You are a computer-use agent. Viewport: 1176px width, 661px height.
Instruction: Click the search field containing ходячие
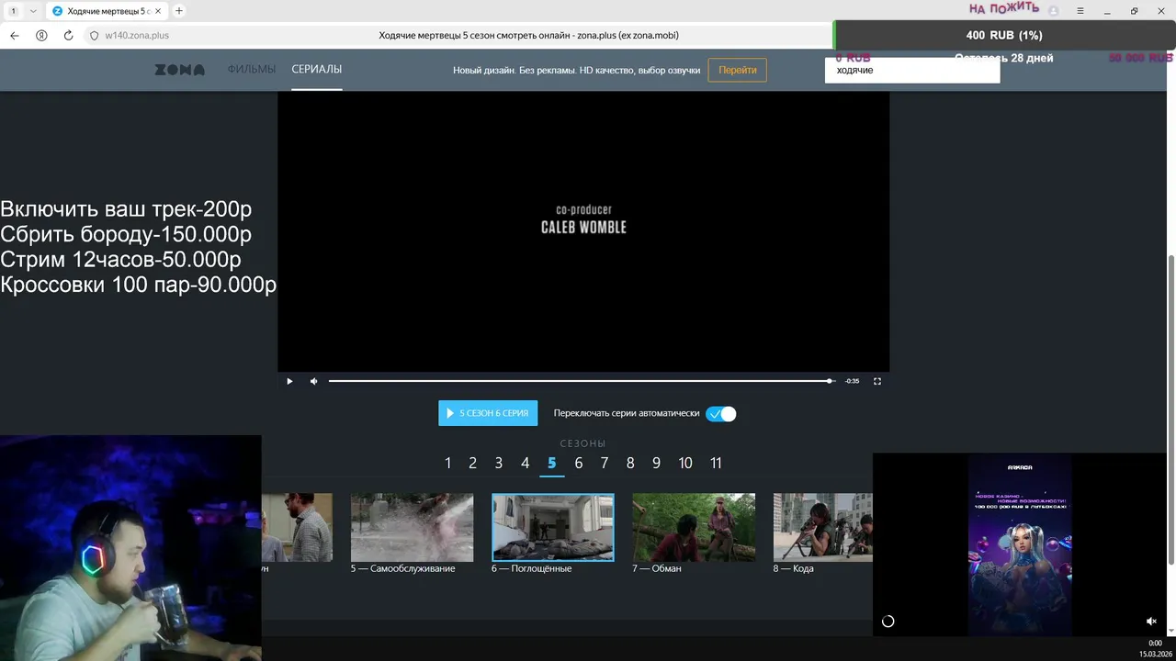point(912,71)
